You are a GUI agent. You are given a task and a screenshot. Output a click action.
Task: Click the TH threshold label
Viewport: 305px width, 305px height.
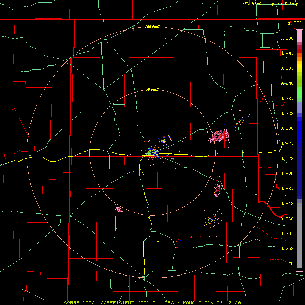point(291,264)
